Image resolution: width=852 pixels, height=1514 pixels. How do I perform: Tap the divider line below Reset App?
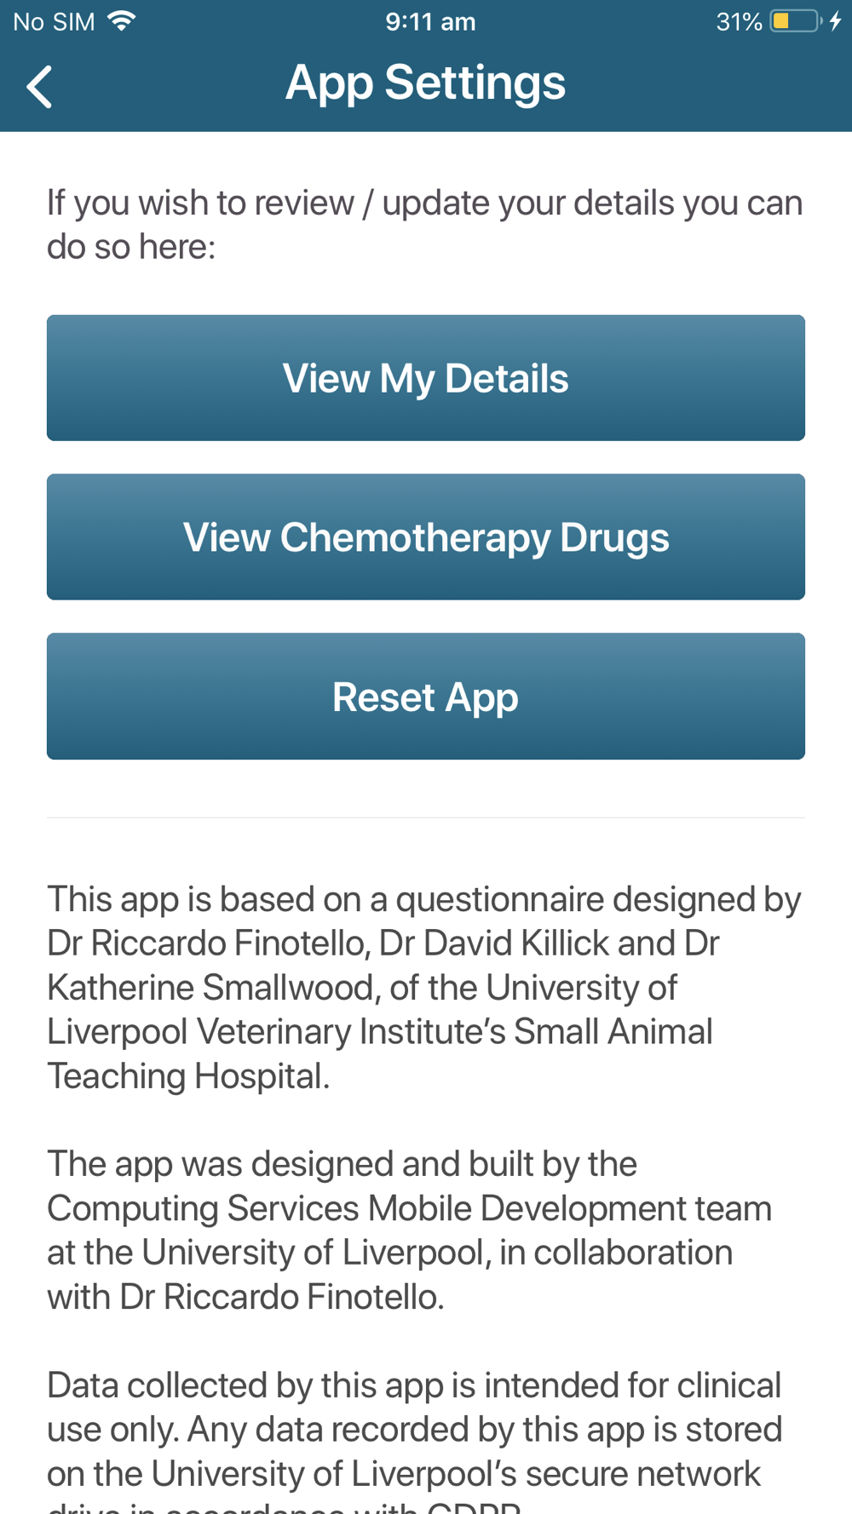coord(426,817)
